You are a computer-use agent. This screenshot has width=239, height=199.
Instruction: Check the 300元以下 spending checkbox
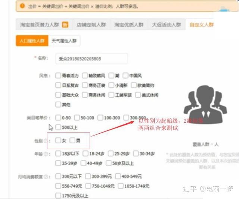(x=58, y=176)
